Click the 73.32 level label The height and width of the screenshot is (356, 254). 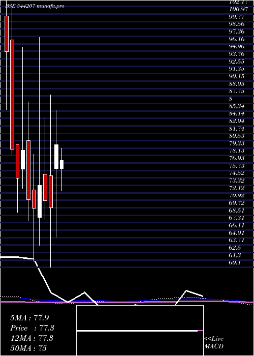pos(237,181)
